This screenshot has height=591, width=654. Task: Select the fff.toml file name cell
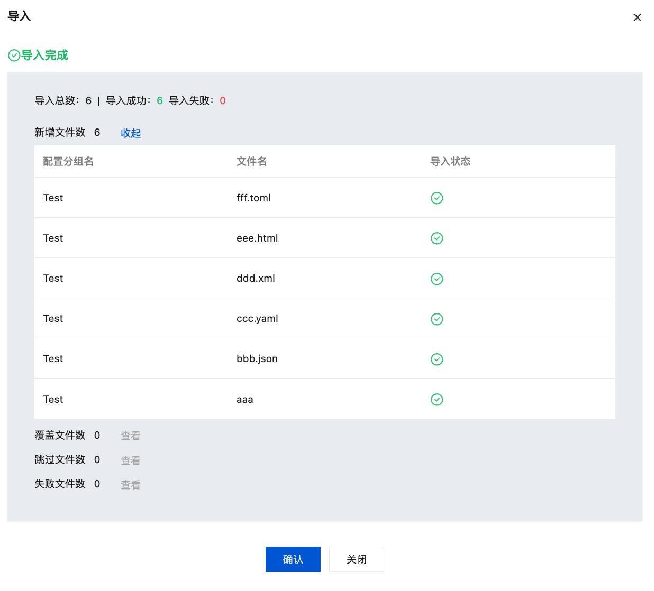(x=253, y=198)
